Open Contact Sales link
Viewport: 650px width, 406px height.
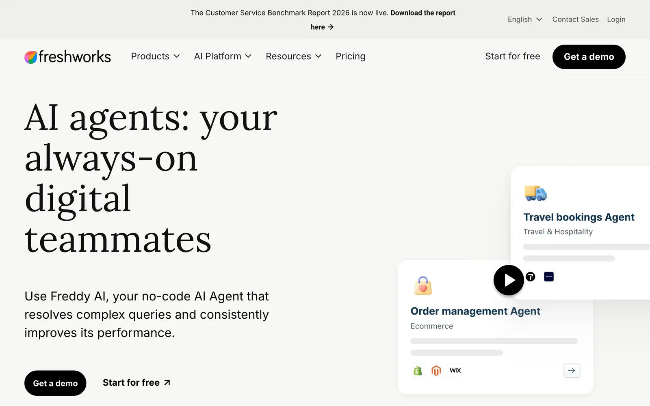coord(575,19)
